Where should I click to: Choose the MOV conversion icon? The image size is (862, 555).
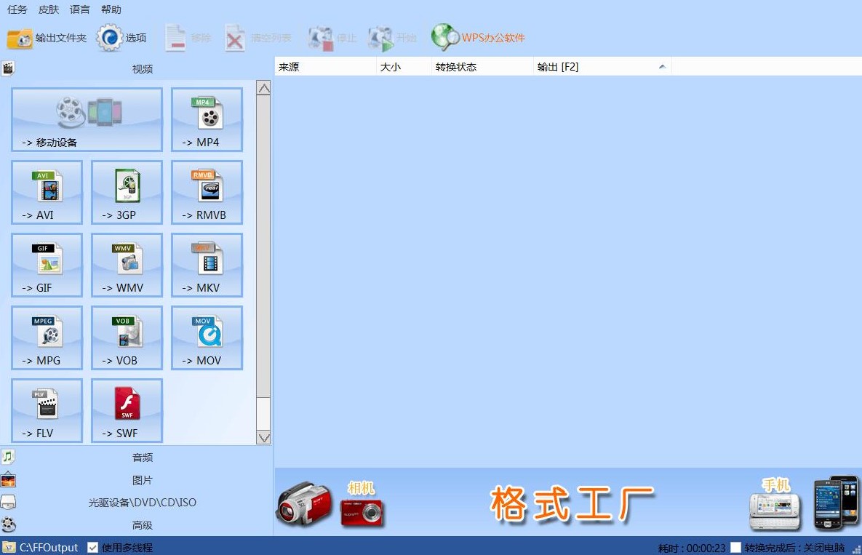click(x=207, y=338)
